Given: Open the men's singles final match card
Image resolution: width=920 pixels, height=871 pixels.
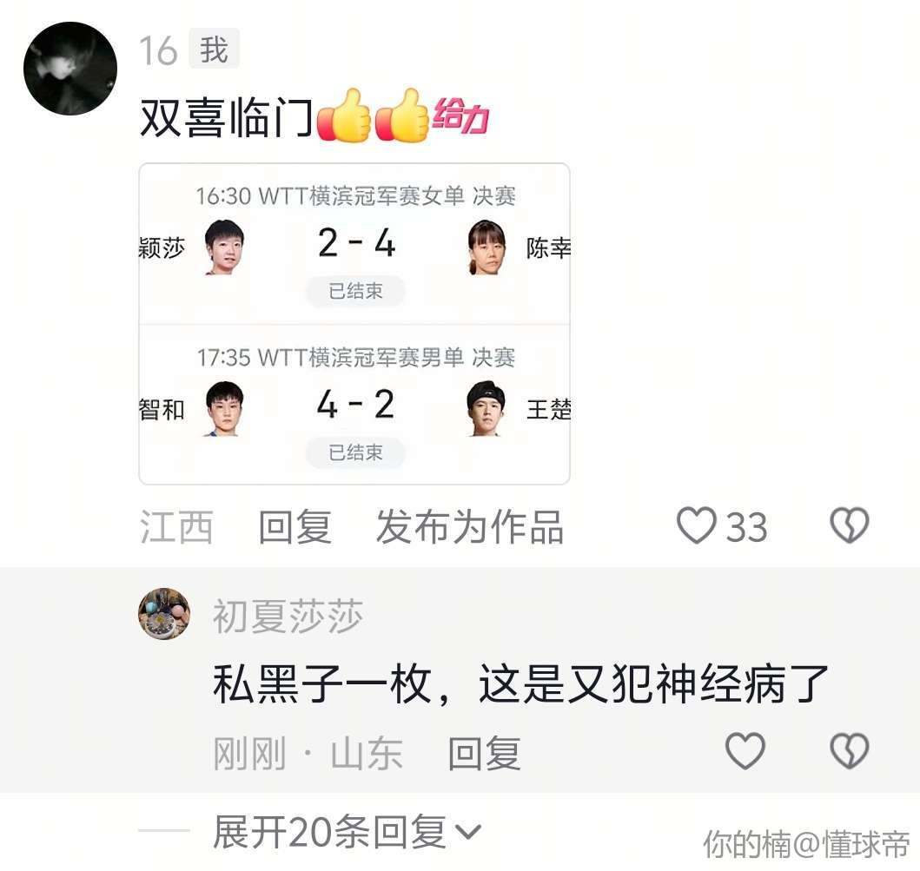Looking at the screenshot, I should (x=354, y=405).
